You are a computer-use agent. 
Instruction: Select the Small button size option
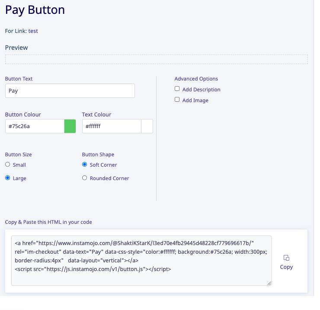[7, 165]
